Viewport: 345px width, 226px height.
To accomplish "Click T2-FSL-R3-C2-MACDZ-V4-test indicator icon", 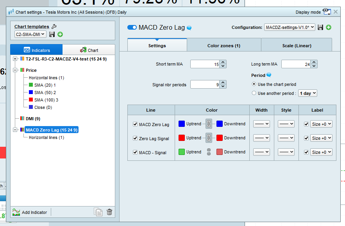I will (x=22, y=59).
